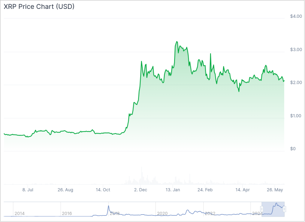This screenshot has width=305, height=222.
Task: Select the 13. Jan date label
Action: pos(173,190)
